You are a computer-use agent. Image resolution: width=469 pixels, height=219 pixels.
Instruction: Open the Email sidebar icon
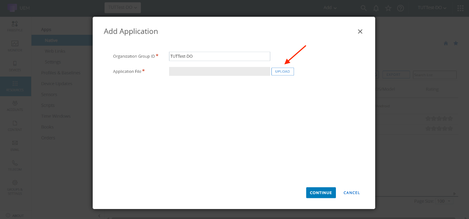(15, 146)
